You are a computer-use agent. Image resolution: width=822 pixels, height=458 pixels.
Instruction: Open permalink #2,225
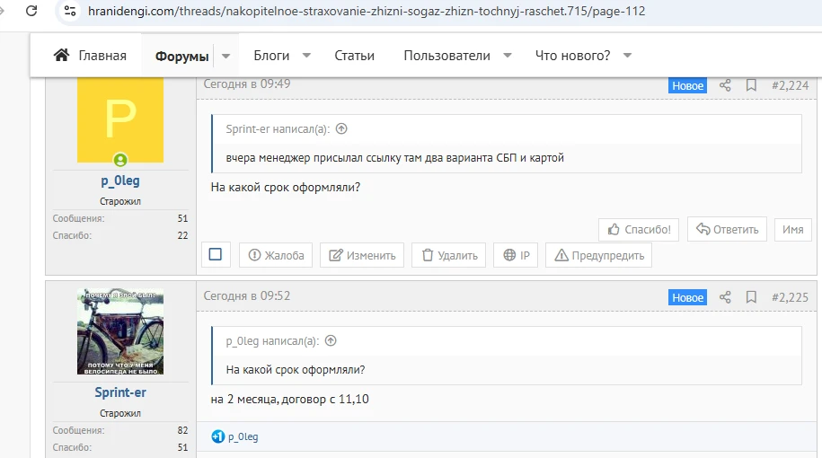click(x=790, y=297)
